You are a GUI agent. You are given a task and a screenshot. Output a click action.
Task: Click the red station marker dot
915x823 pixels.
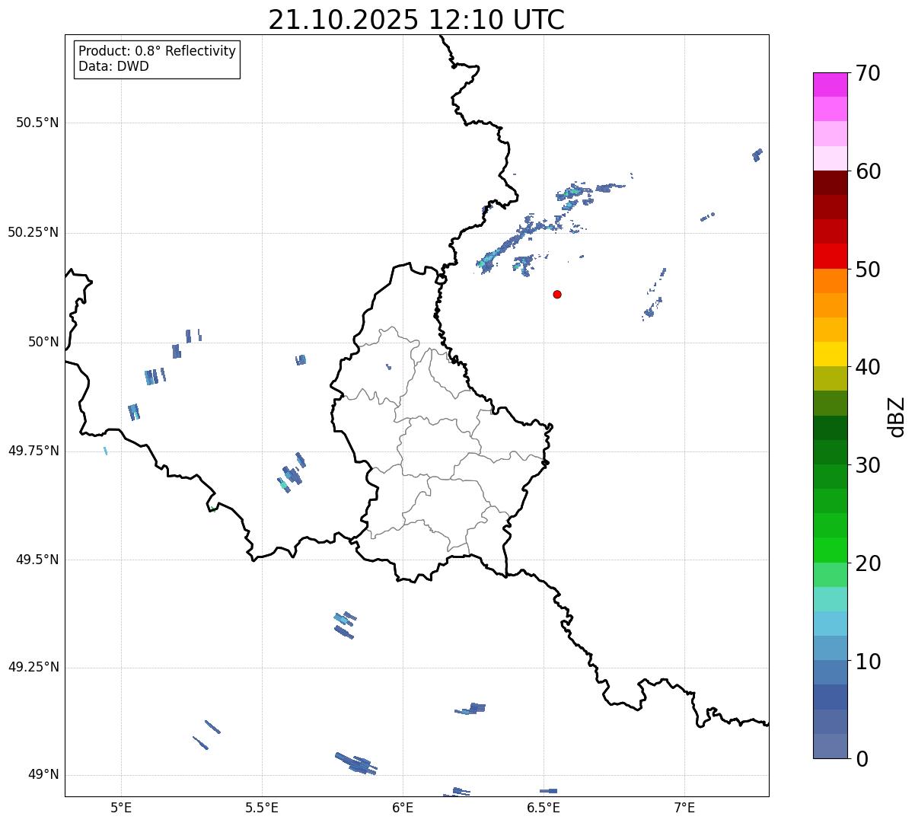(557, 294)
